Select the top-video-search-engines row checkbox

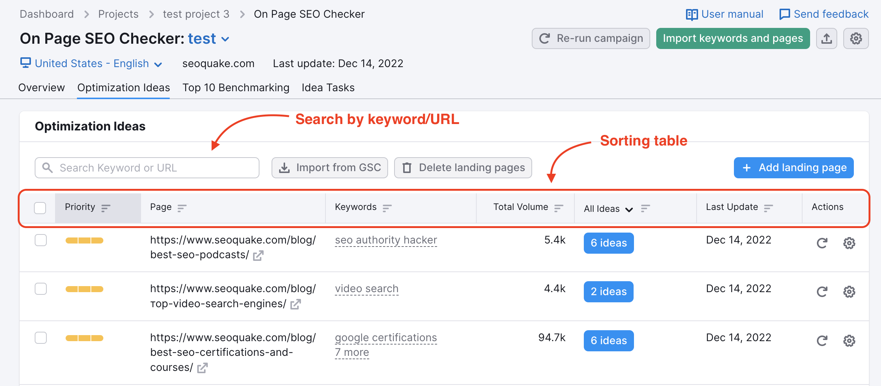point(41,289)
